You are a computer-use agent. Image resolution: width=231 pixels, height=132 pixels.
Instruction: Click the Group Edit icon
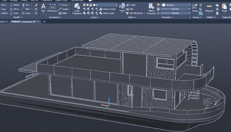pos(201,9)
